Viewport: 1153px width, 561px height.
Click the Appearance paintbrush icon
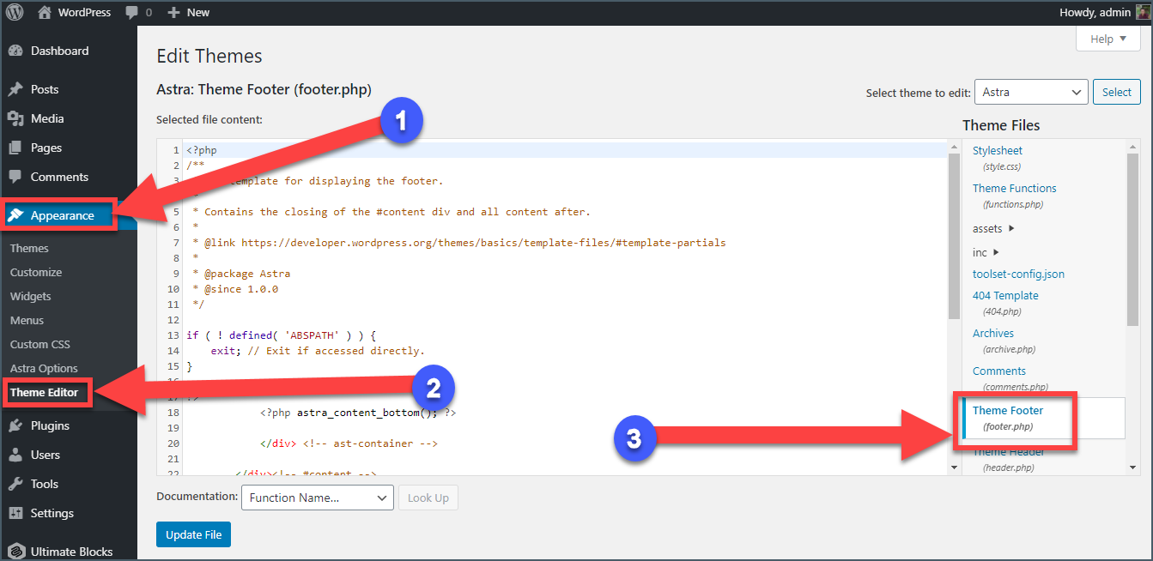tap(16, 215)
